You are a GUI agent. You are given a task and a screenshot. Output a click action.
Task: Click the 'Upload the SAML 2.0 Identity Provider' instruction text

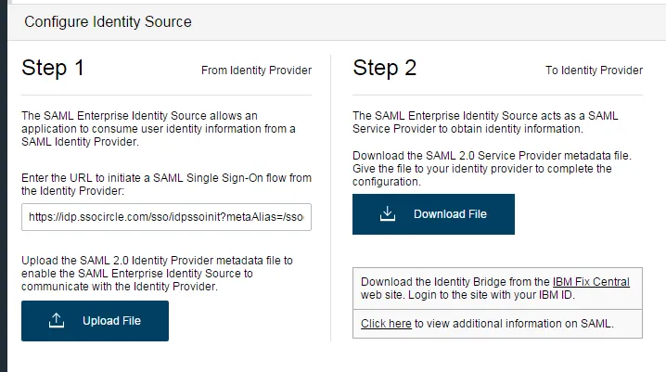[158, 273]
